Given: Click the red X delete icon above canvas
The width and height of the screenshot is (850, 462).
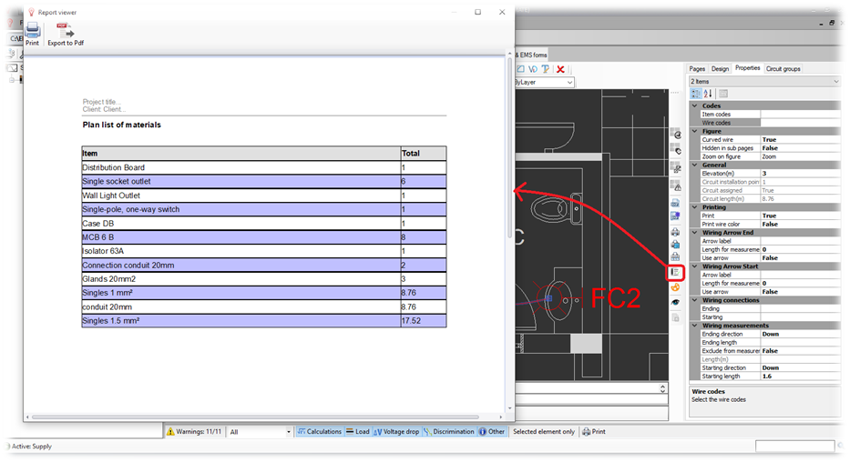Looking at the screenshot, I should tap(560, 69).
